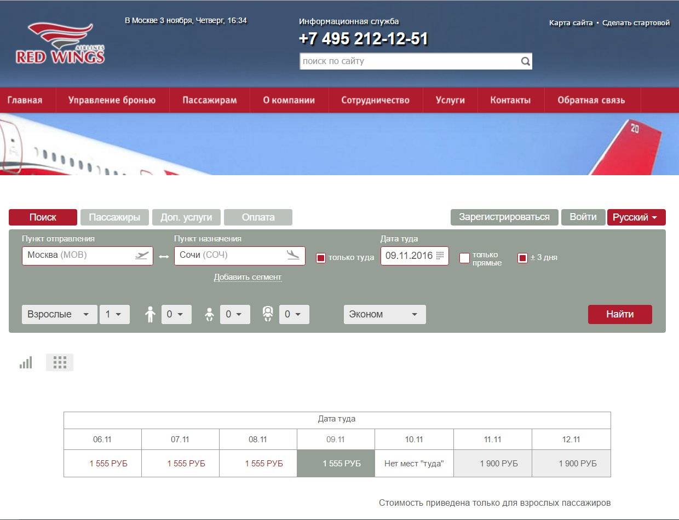Click the Red Wings Airlines logo
The width and height of the screenshot is (679, 520).
coord(60,43)
